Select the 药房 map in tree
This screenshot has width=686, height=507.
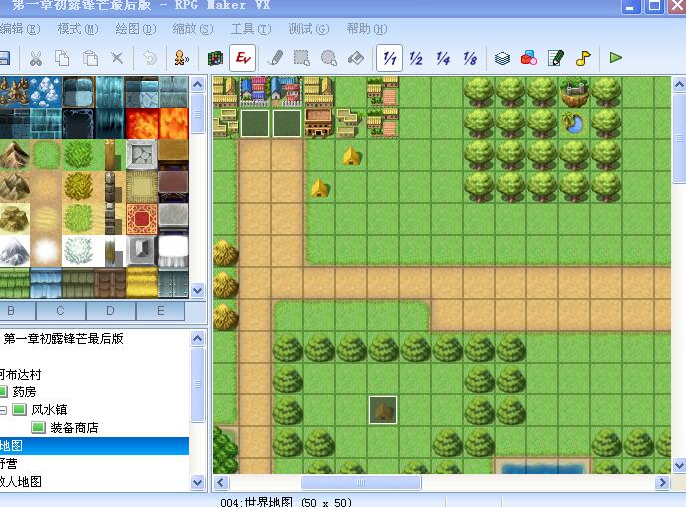click(x=24, y=392)
